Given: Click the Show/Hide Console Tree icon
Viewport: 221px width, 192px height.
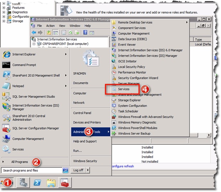Looking at the screenshot, I should [55, 33].
